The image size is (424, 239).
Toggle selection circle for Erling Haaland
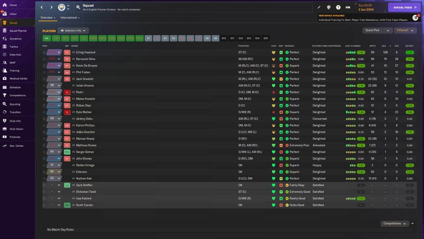tap(44, 52)
